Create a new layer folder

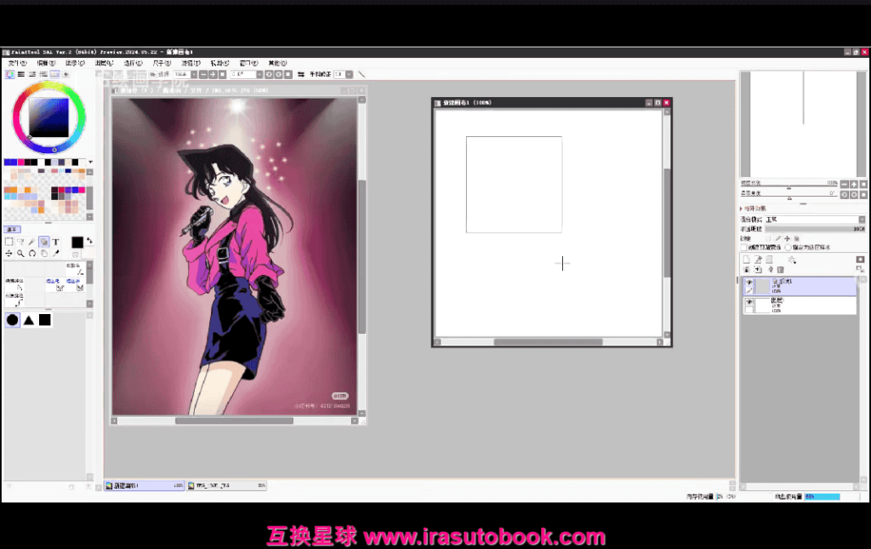click(769, 260)
